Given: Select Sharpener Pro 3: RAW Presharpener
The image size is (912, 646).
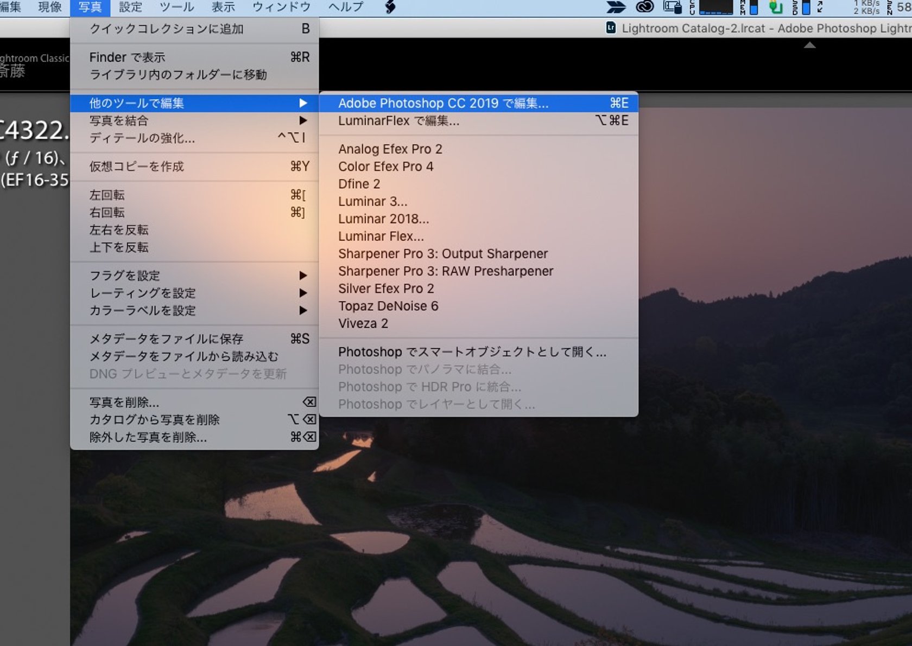Looking at the screenshot, I should click(x=479, y=271).
